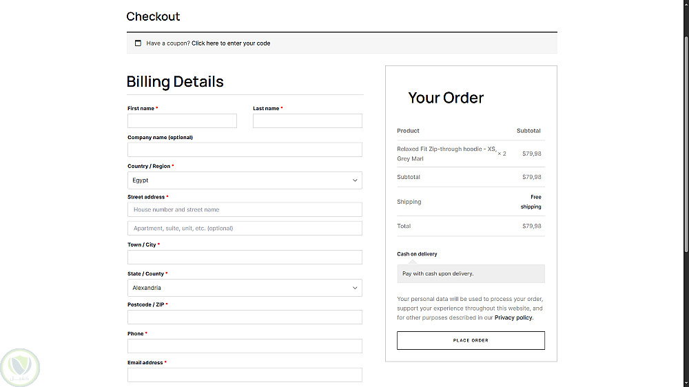The image size is (689, 387).
Task: Click the House number and street name field
Action: [245, 210]
